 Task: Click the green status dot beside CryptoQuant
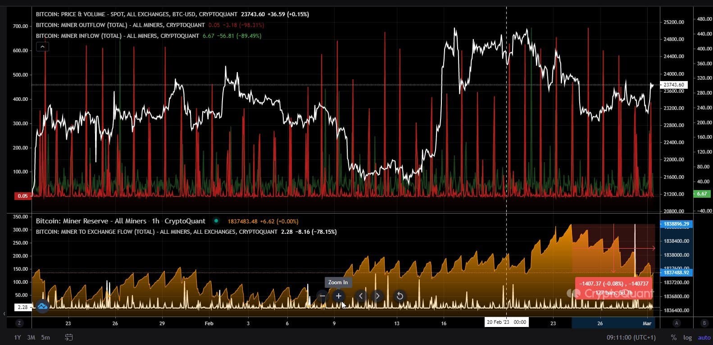pyautogui.click(x=216, y=221)
